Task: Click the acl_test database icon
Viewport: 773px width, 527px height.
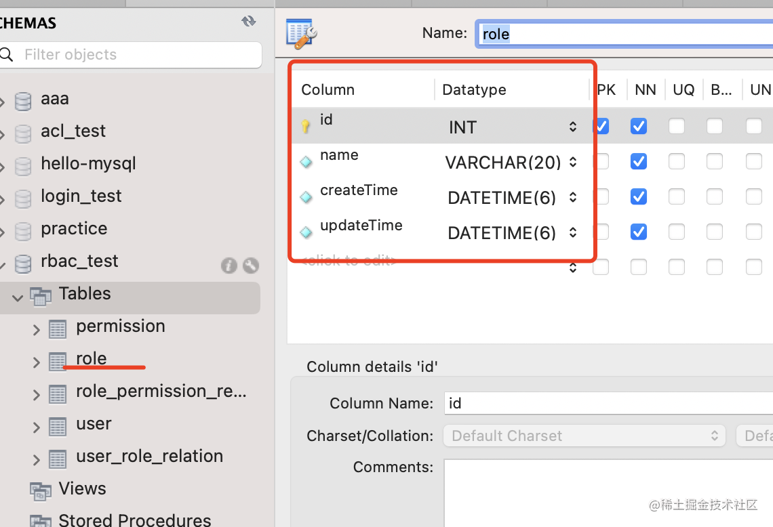Action: pyautogui.click(x=23, y=133)
